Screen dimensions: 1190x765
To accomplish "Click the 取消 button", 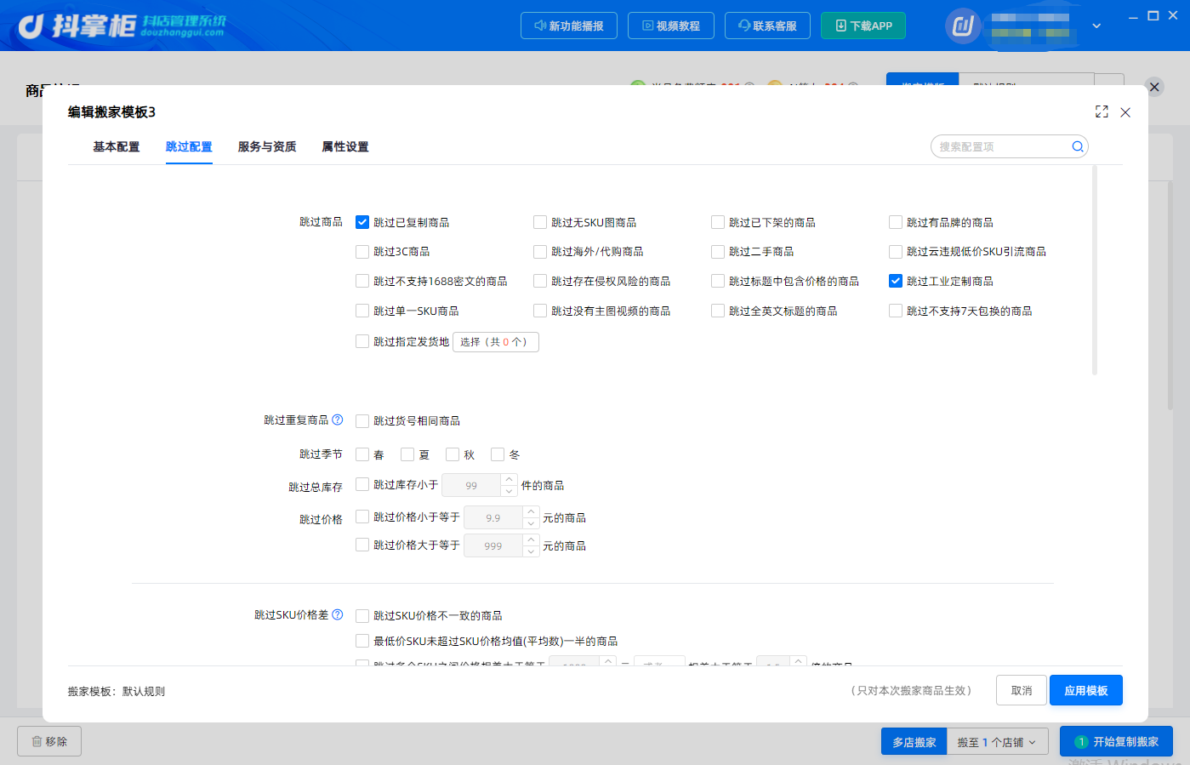I will tap(1022, 690).
